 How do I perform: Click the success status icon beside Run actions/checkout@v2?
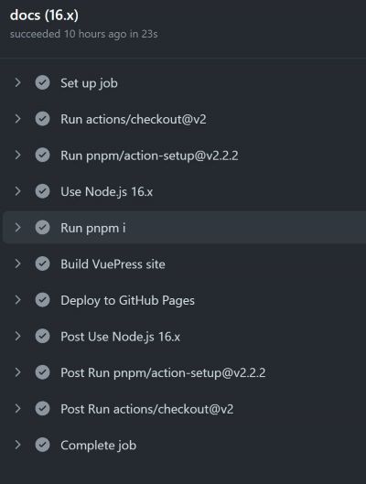pos(42,119)
